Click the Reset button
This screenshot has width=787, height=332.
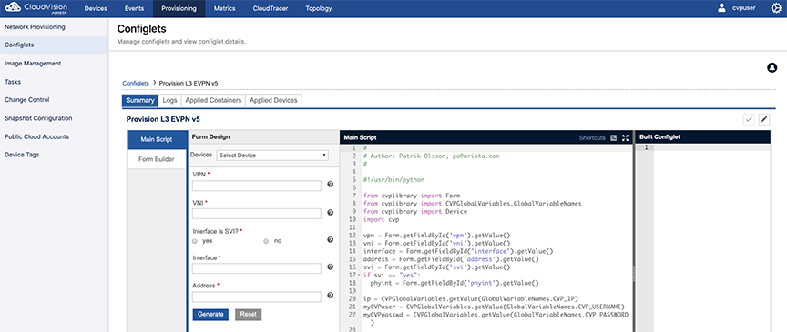pos(248,315)
